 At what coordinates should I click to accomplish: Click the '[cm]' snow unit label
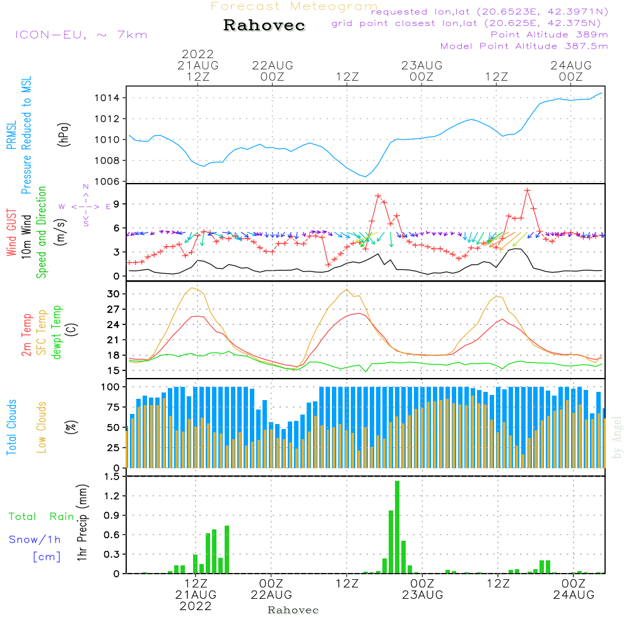tap(47, 557)
